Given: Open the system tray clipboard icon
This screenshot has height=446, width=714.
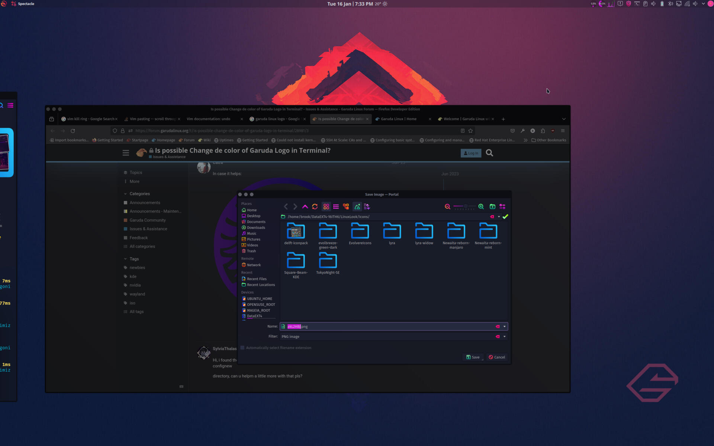Looking at the screenshot, I should 645,4.
